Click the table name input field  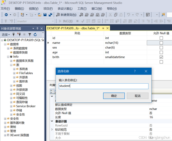coord(104,86)
